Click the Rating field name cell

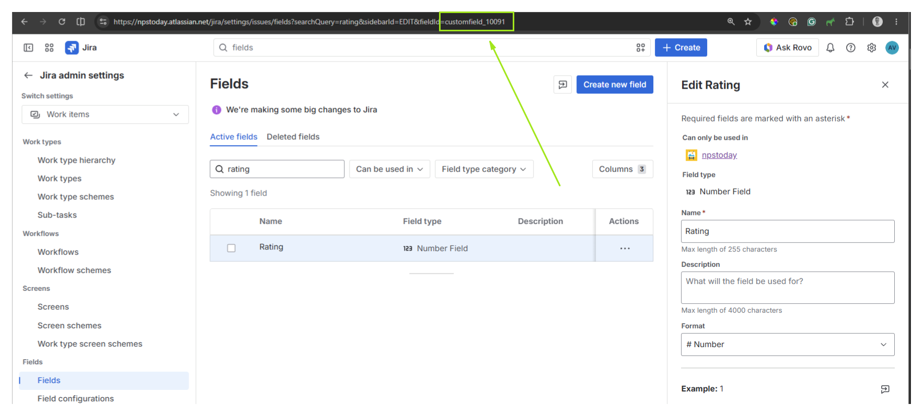coord(271,247)
